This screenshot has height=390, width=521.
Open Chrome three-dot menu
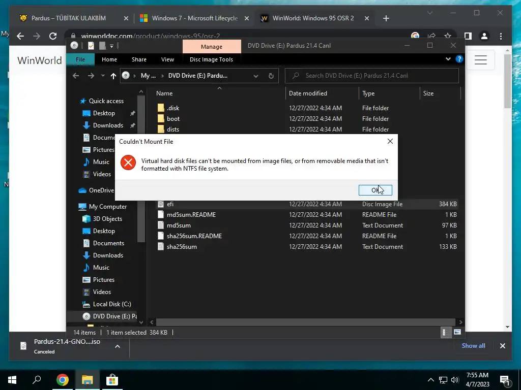point(501,36)
